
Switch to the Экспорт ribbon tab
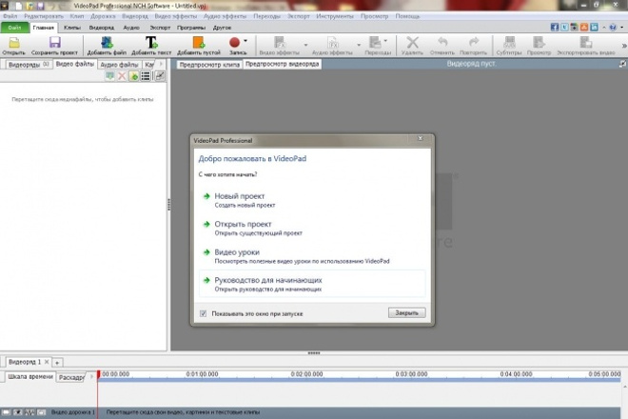[160, 28]
